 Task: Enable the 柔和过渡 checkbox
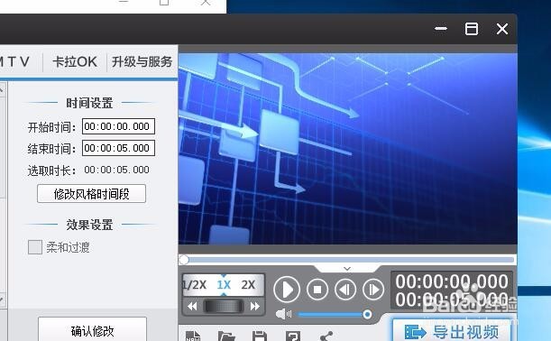click(35, 247)
